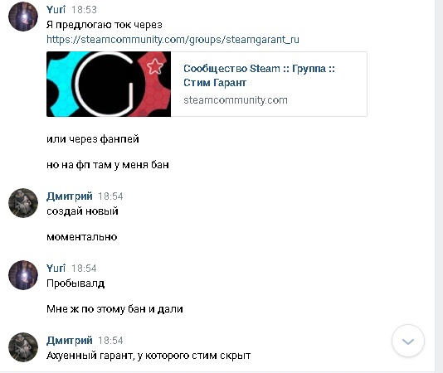Select message 'Мне ж по этому бан и дали'
Screen dimensions: 443x373
point(114,309)
